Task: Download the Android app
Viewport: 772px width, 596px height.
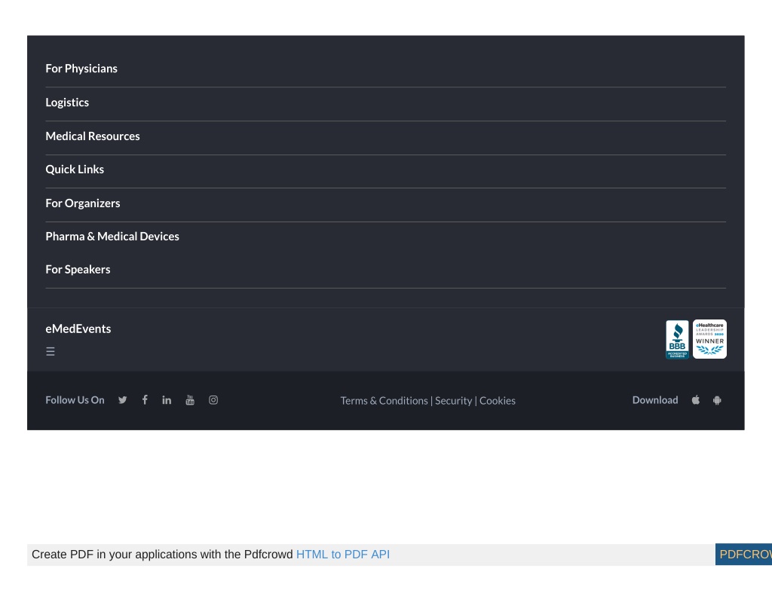Action: (718, 400)
